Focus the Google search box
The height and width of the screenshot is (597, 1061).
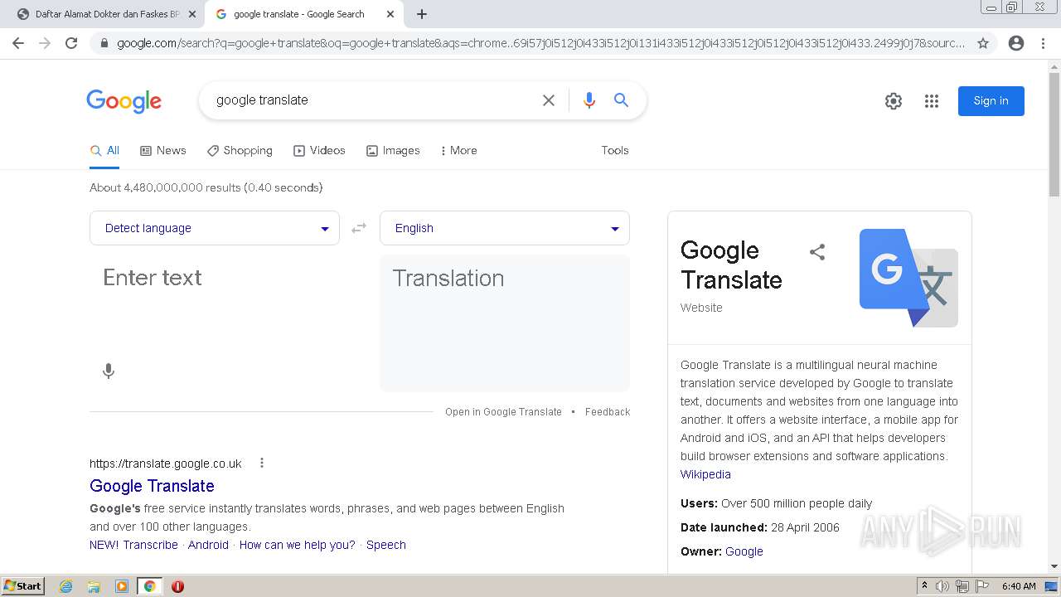point(373,100)
